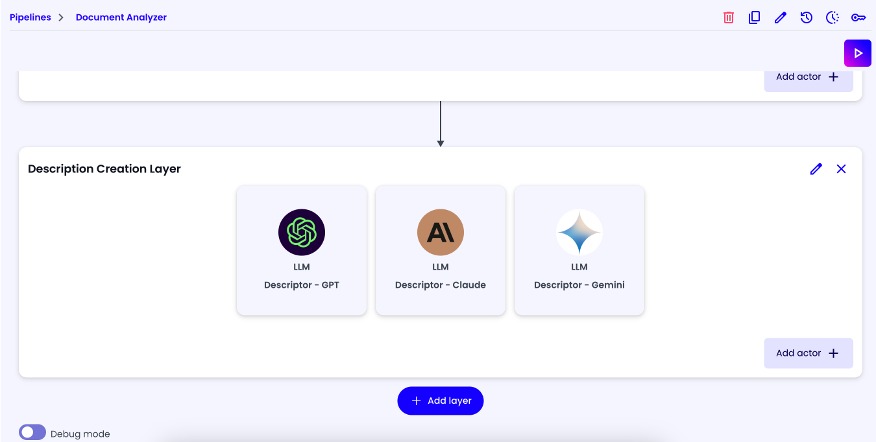Remove the Description Creation Layer

click(842, 169)
